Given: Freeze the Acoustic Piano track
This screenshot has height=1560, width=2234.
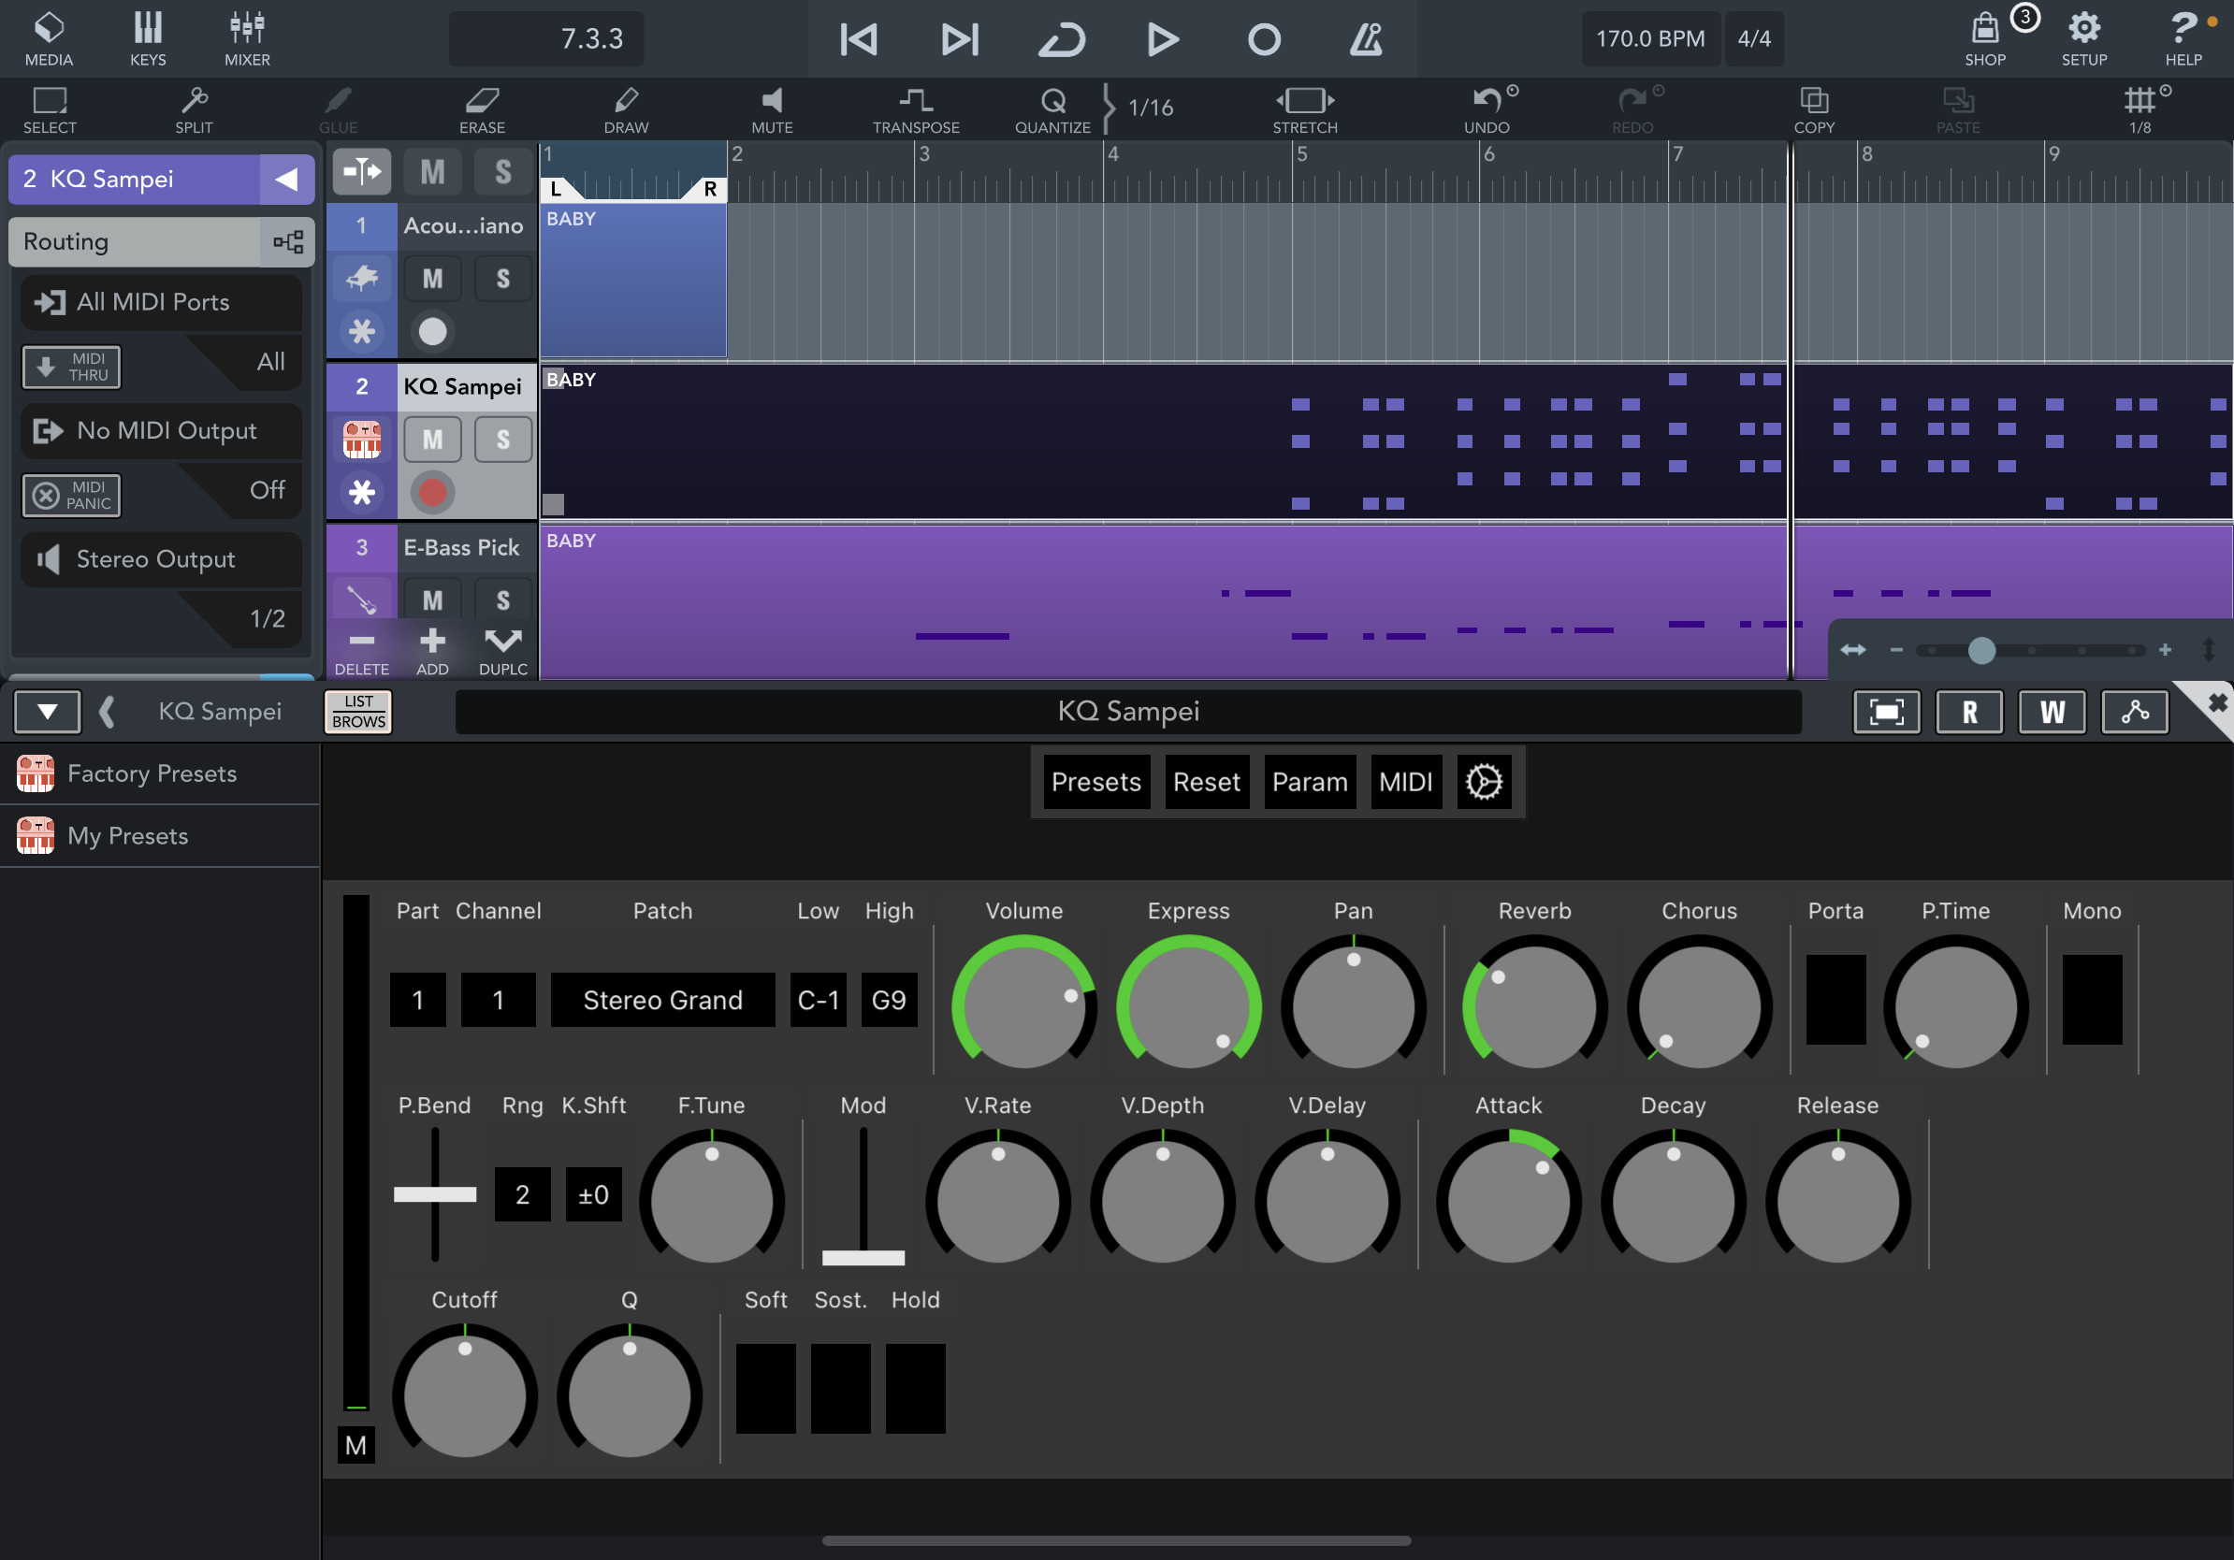Looking at the screenshot, I should (362, 332).
